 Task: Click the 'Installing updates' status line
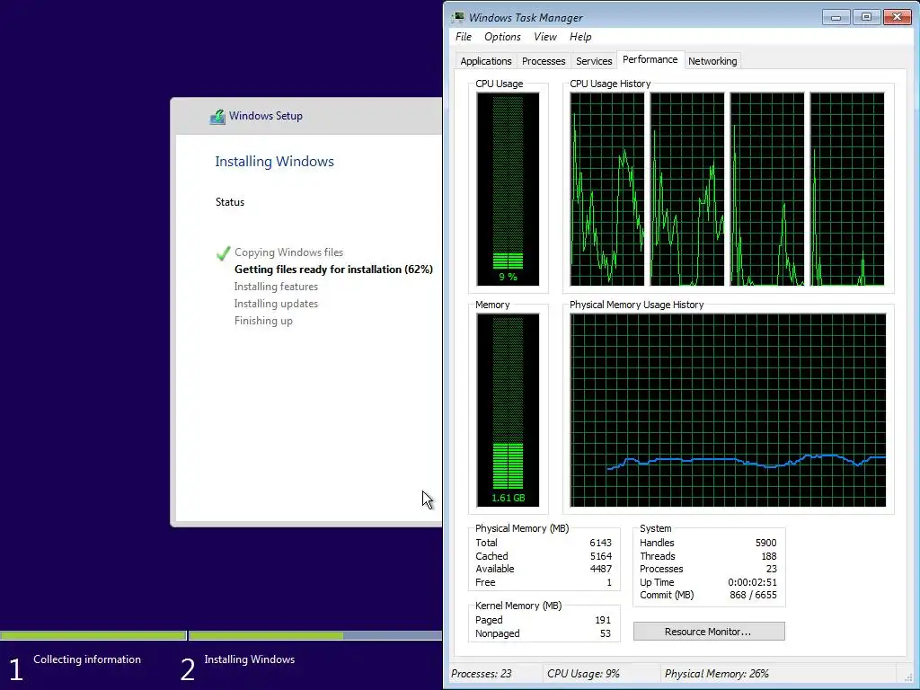point(276,304)
